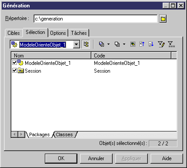Open the ModeleOrienteObjet_1 combo box dropdown

(76, 44)
